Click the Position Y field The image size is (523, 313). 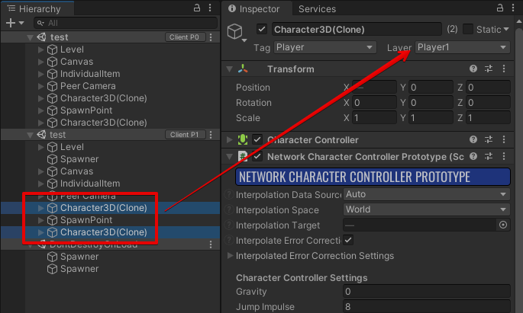coord(431,87)
